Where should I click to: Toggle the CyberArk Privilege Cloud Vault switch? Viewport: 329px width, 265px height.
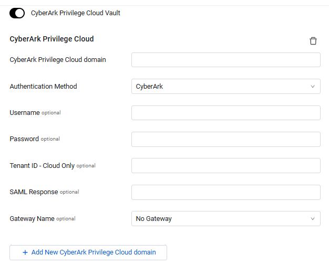click(x=17, y=13)
